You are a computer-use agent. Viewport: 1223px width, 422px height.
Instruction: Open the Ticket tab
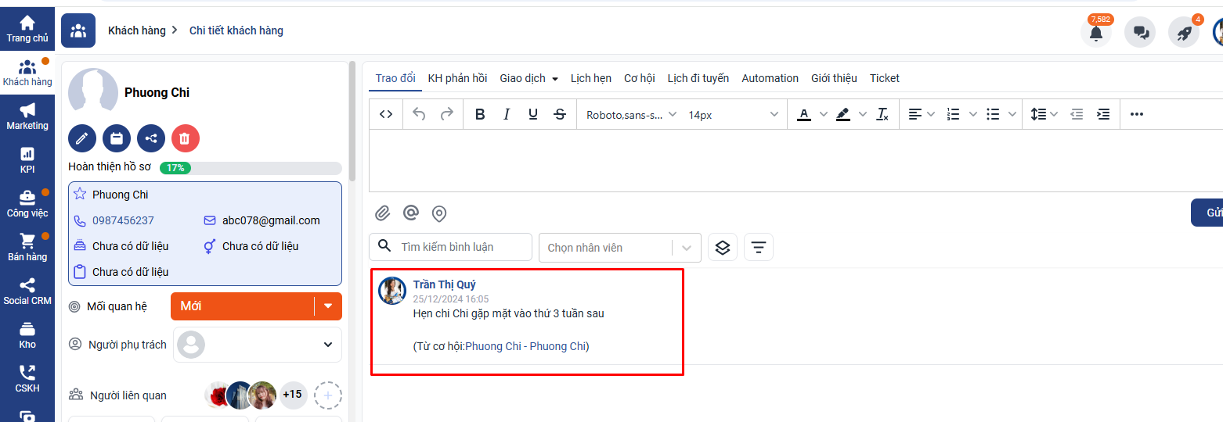click(885, 78)
